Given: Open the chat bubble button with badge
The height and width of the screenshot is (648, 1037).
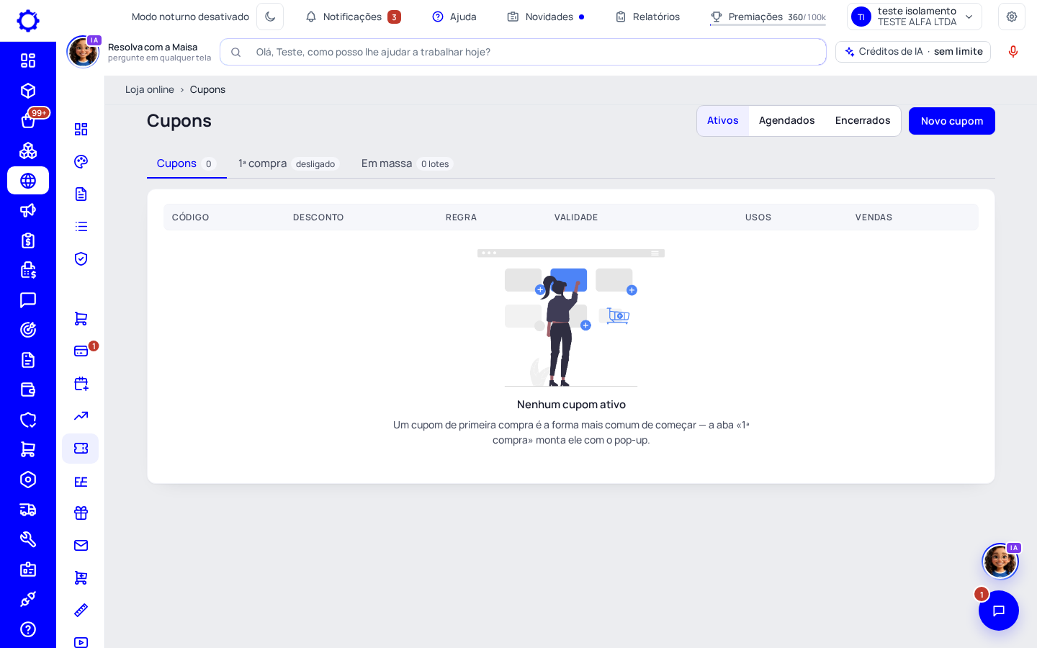Looking at the screenshot, I should 999,611.
